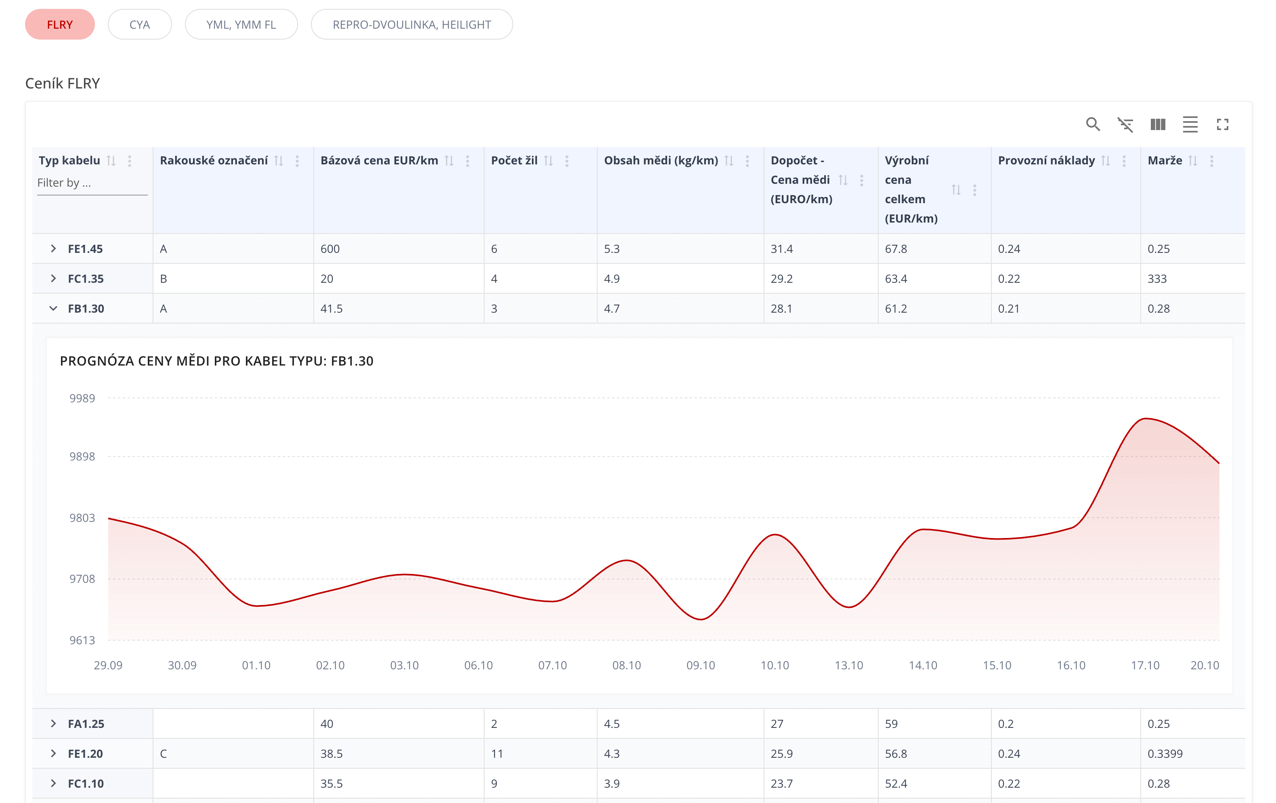Sort the Marže column
Image resolution: width=1276 pixels, height=803 pixels.
click(1193, 161)
